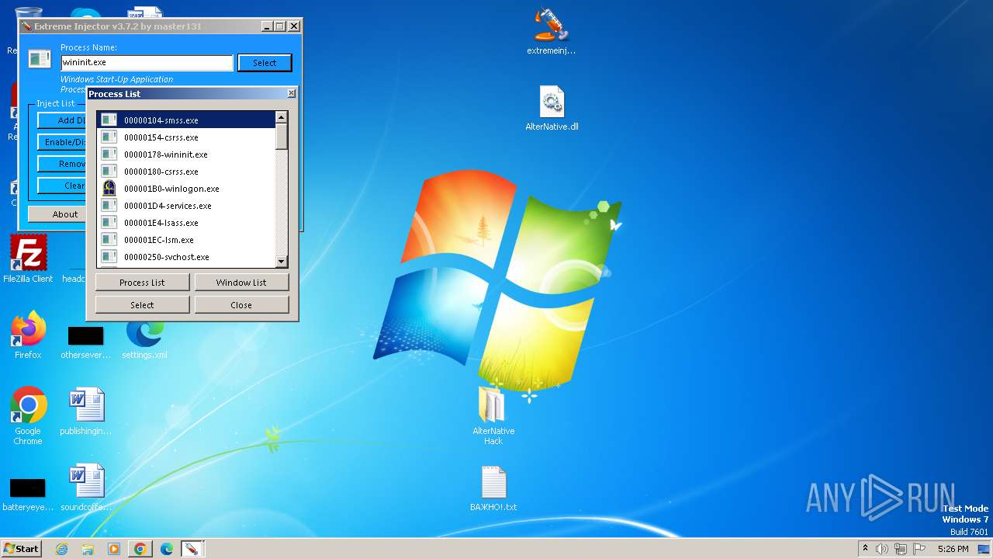Click the Enable/Disable button

pos(62,142)
